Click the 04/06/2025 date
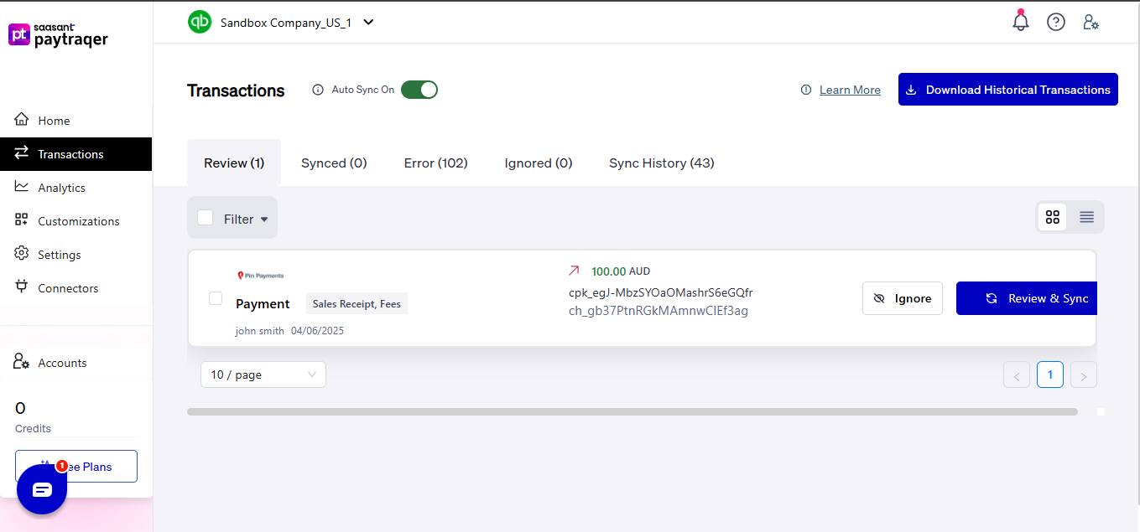This screenshot has width=1140, height=532. pos(317,330)
